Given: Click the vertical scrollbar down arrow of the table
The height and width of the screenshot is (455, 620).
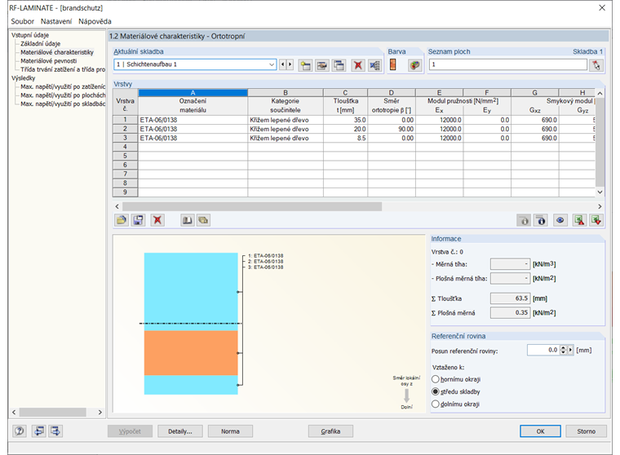Looking at the screenshot, I should click(600, 192).
